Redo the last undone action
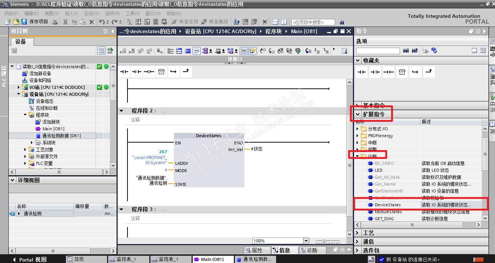The width and height of the screenshot is (495, 263). click(114, 22)
